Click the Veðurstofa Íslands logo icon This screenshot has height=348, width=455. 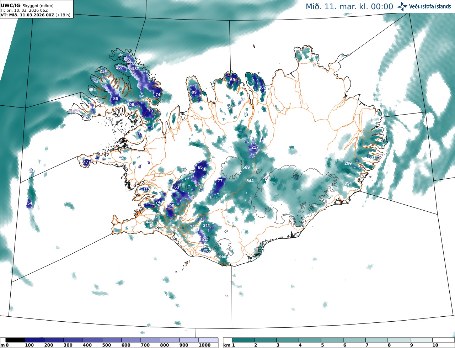click(x=403, y=6)
